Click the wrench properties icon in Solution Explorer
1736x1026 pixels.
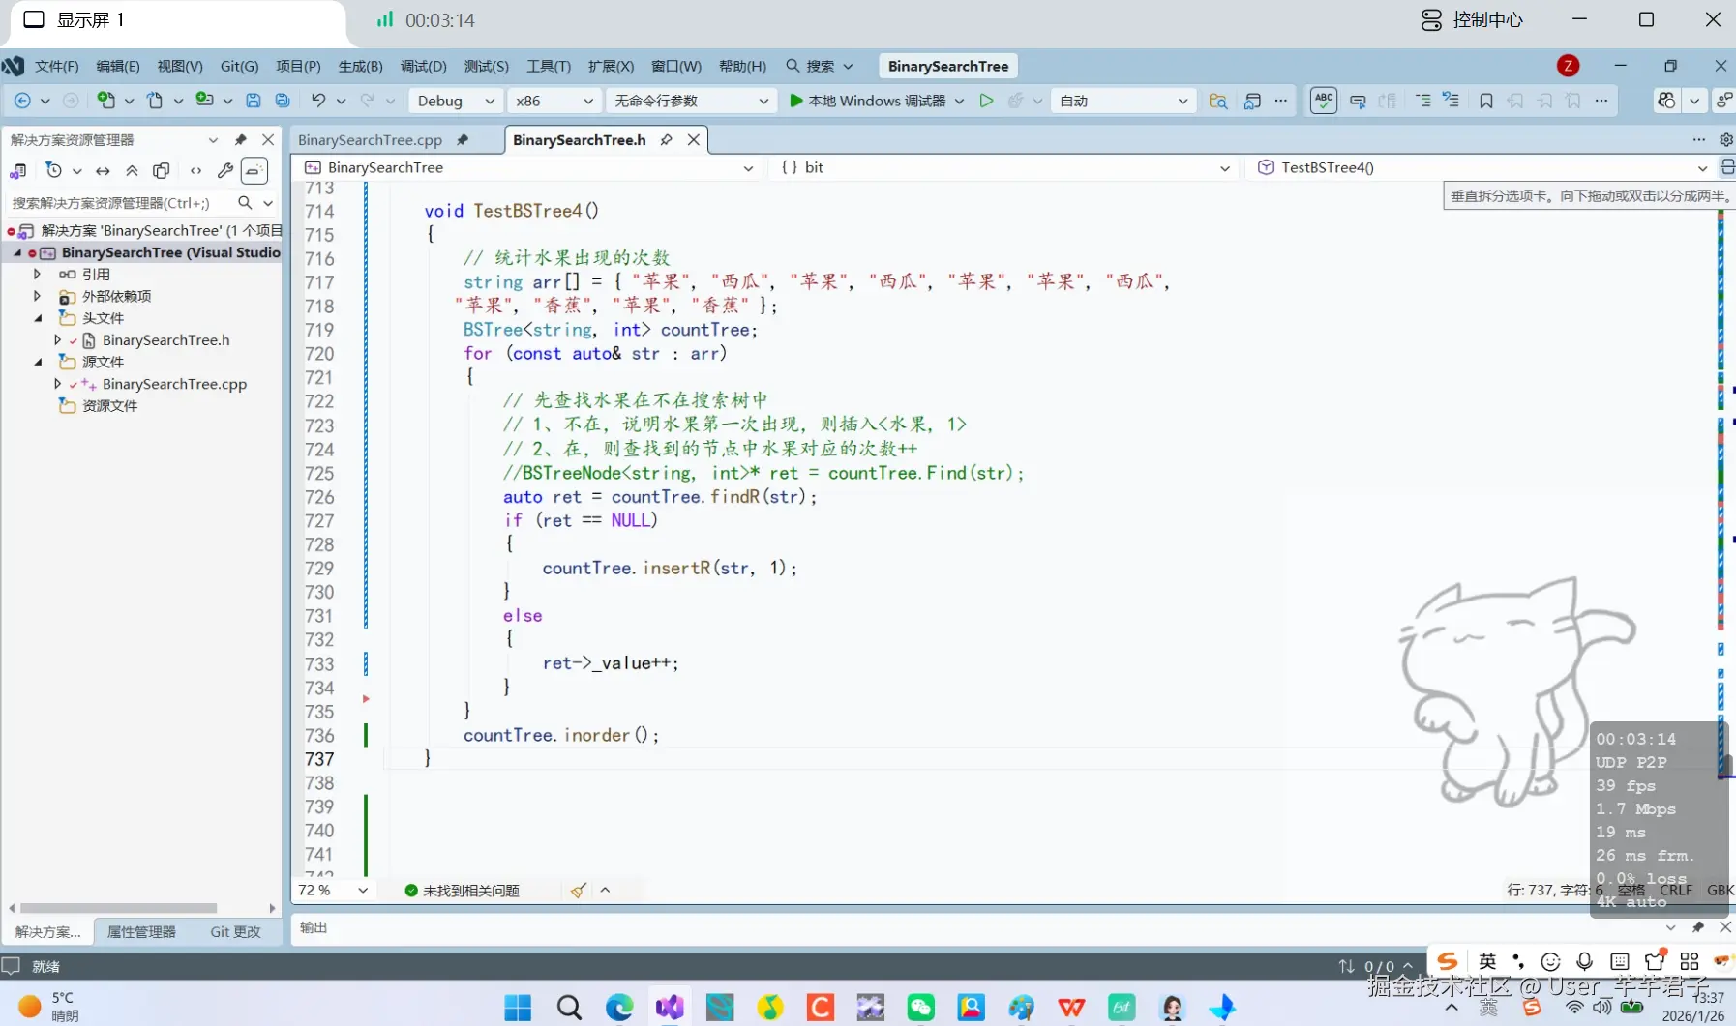click(x=225, y=171)
